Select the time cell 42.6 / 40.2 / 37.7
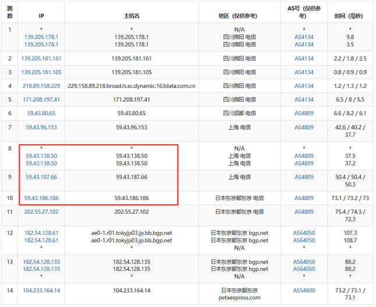 pos(350,131)
